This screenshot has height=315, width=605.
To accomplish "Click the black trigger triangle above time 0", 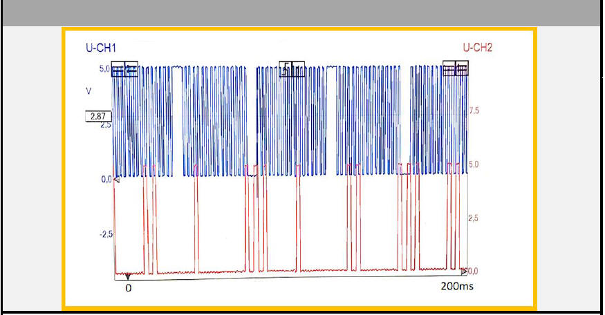I will [x=128, y=277].
